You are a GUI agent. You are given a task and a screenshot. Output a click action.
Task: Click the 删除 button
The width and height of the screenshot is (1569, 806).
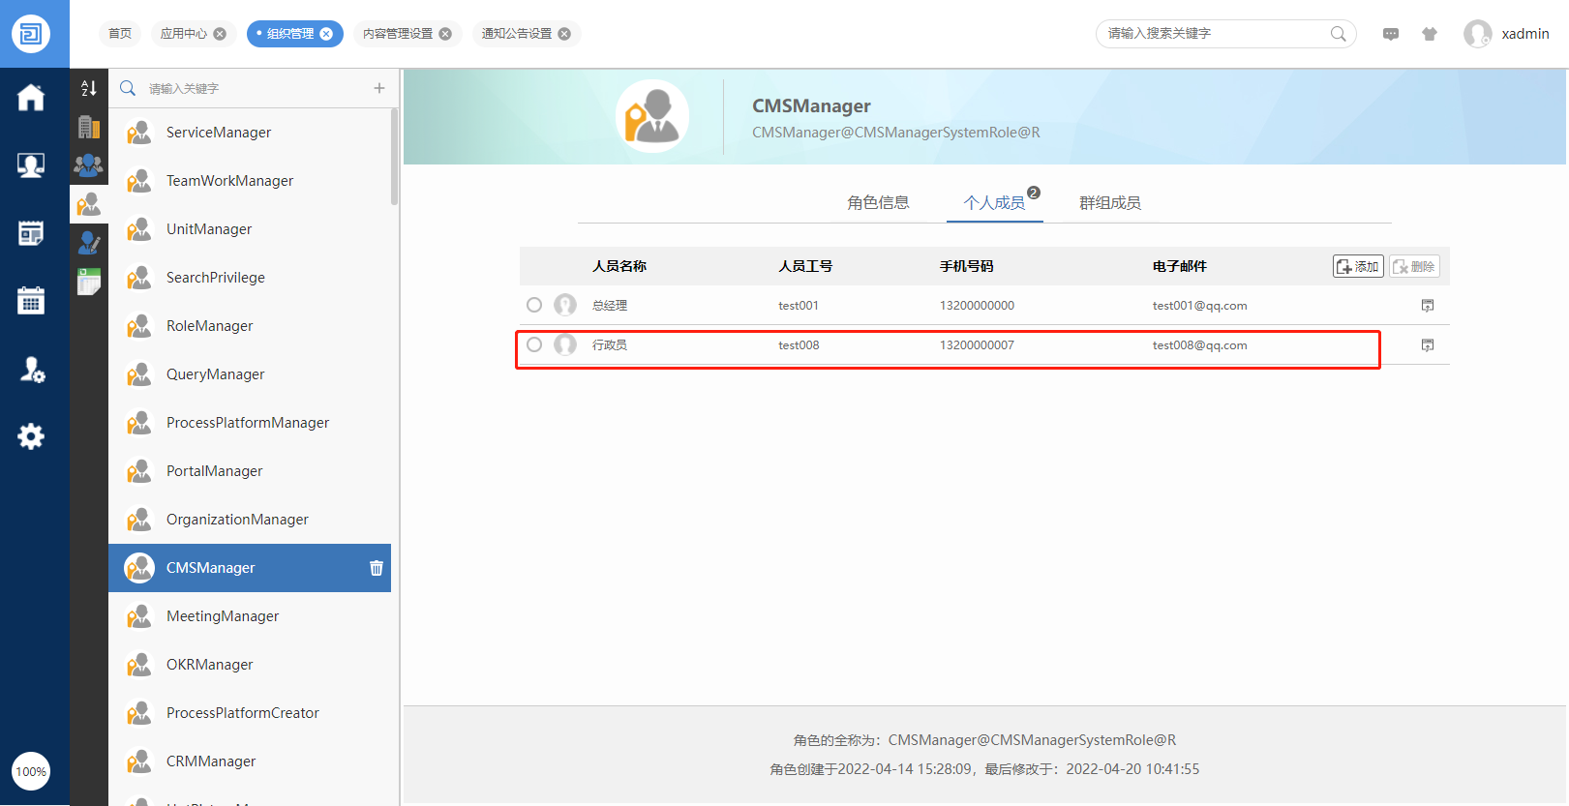click(x=1414, y=267)
